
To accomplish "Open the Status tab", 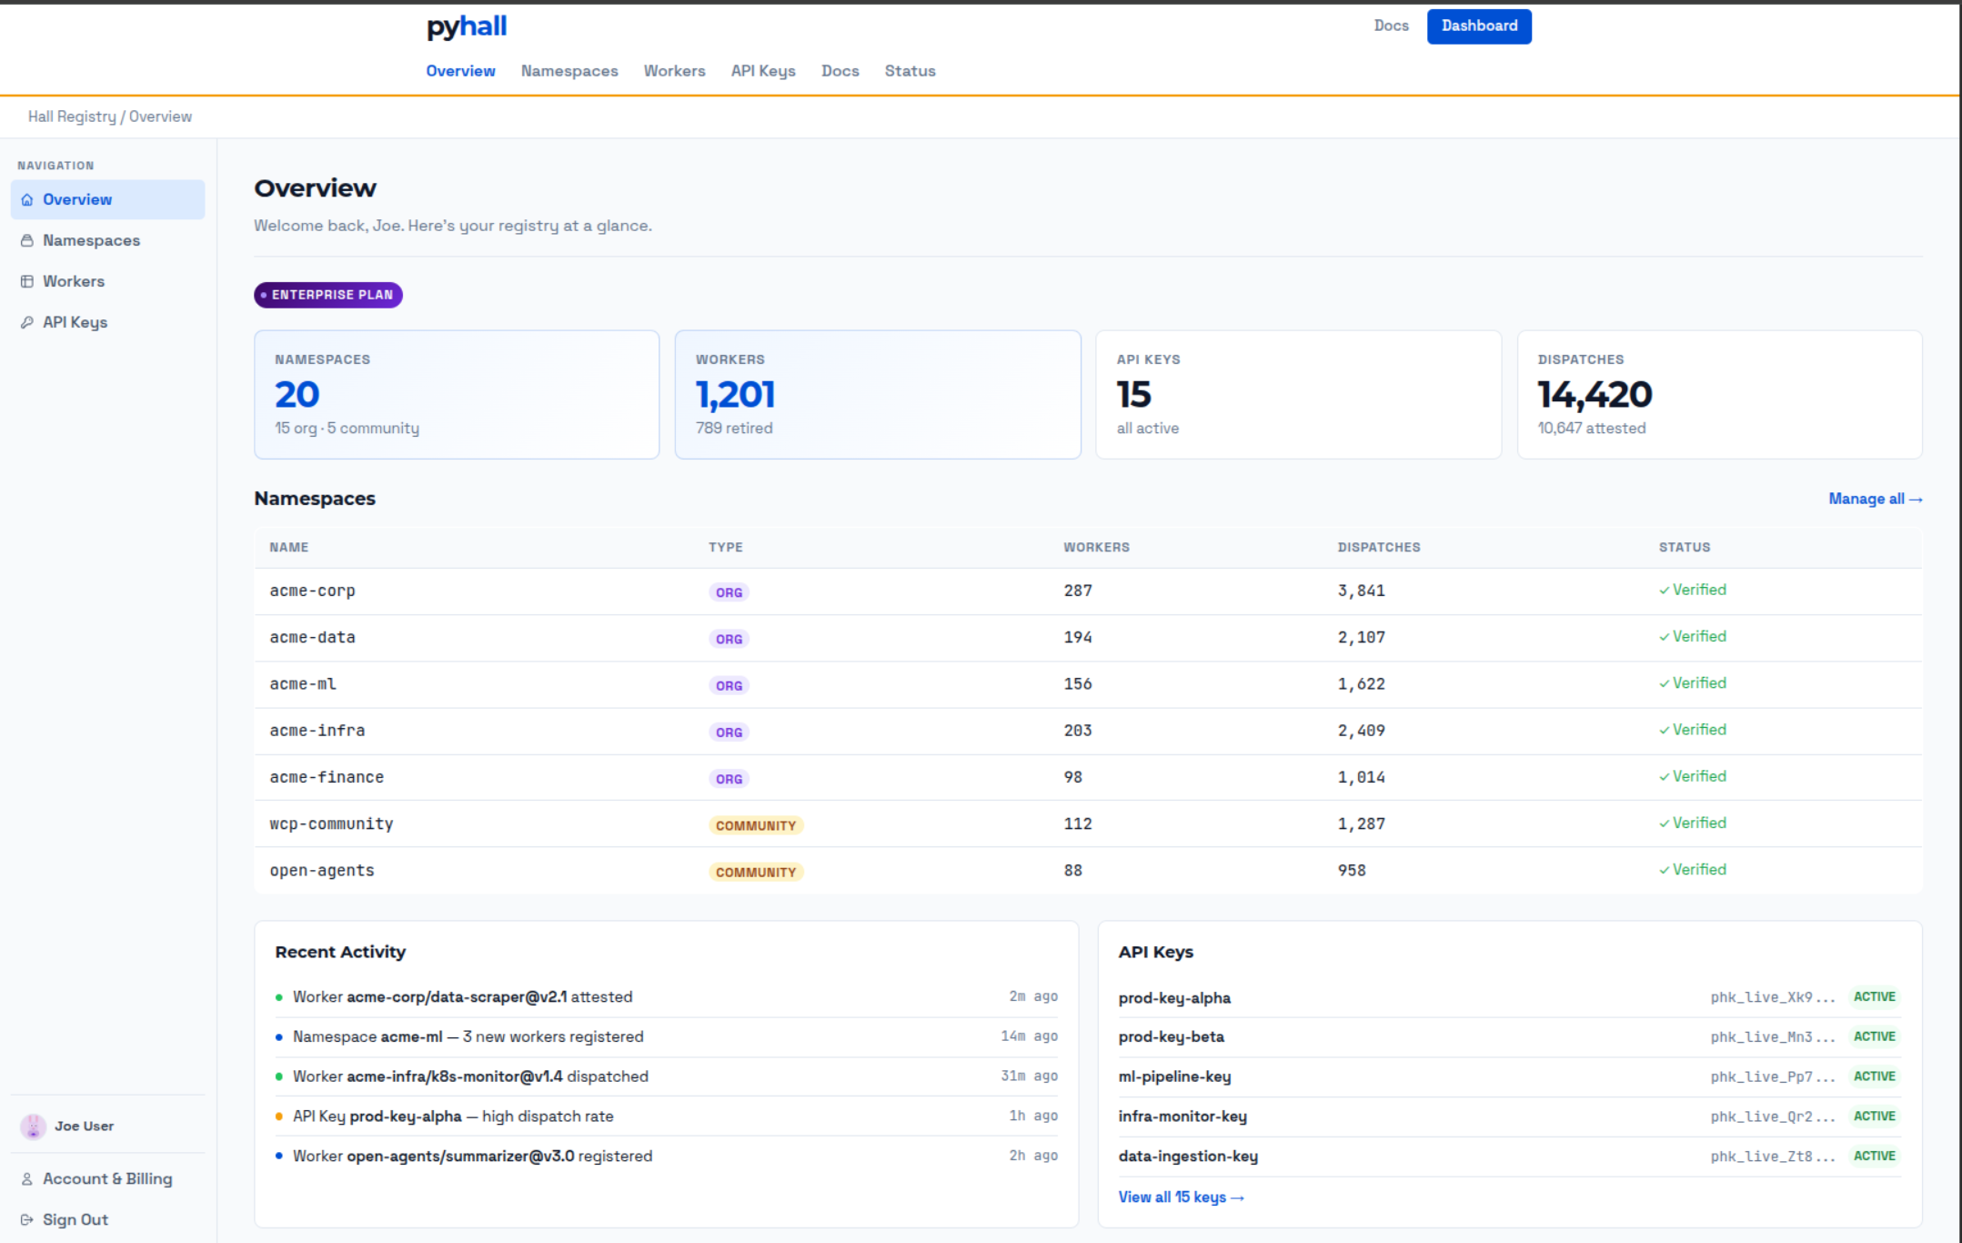I will click(x=910, y=71).
